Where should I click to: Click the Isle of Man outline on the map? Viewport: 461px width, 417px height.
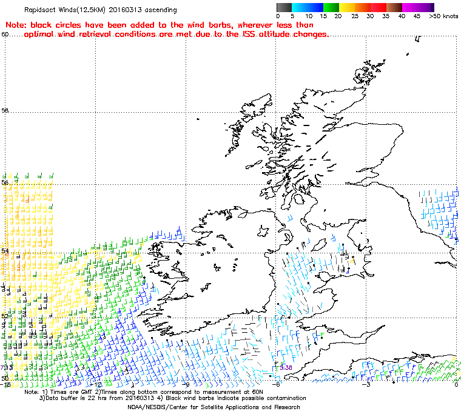click(x=318, y=244)
